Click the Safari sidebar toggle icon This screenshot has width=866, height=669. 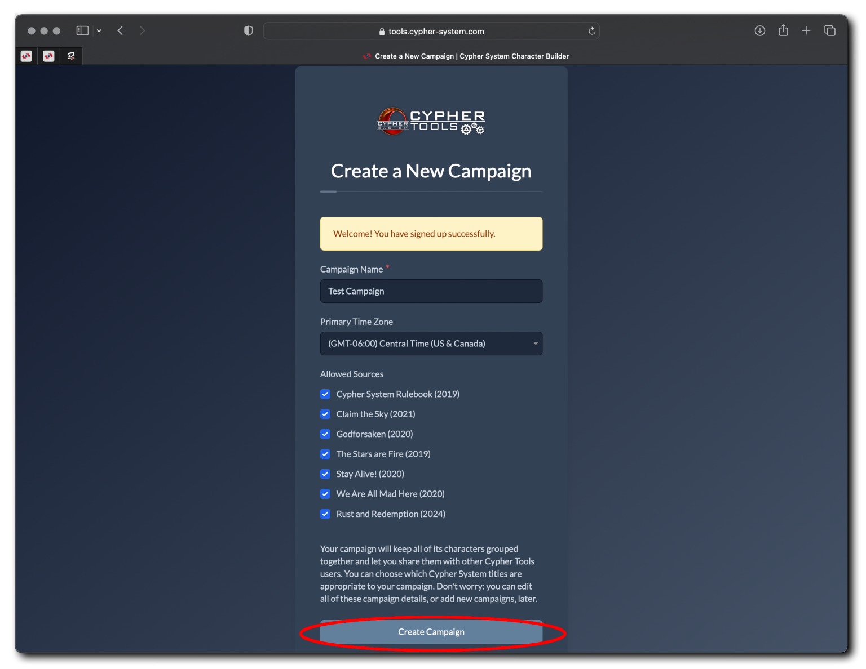82,31
